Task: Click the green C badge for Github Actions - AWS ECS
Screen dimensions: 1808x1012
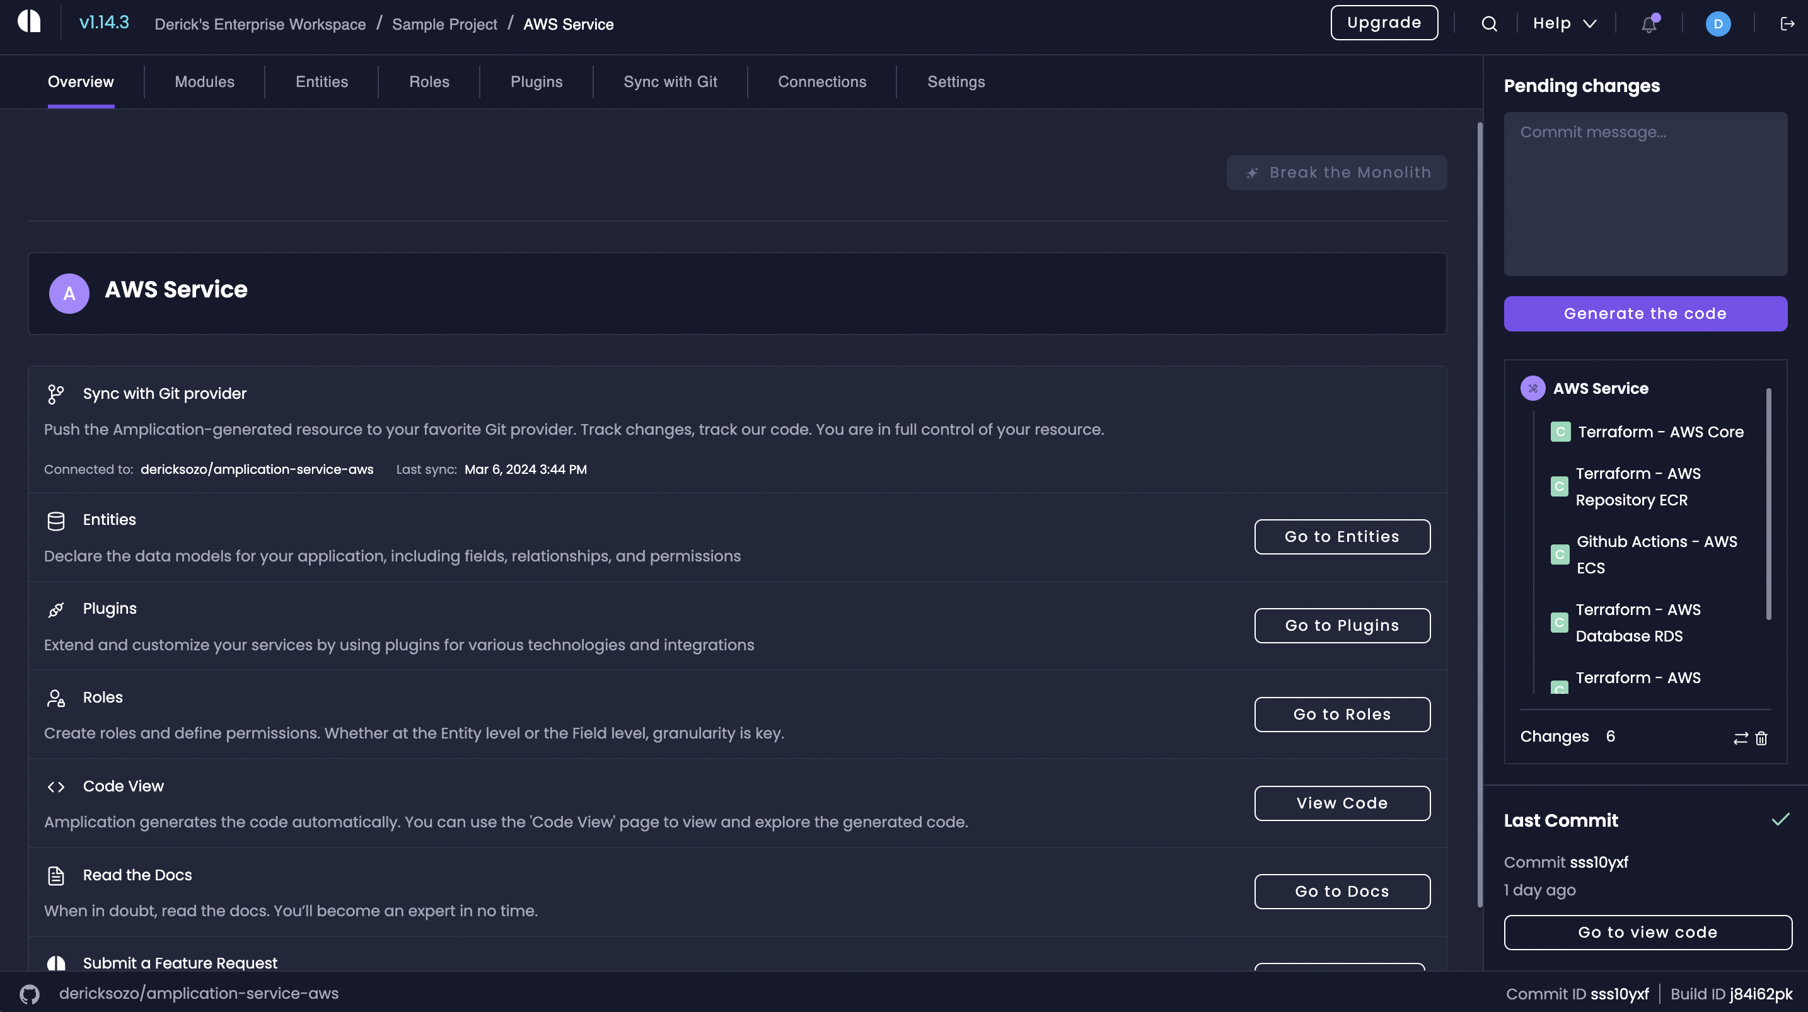Action: click(1560, 555)
